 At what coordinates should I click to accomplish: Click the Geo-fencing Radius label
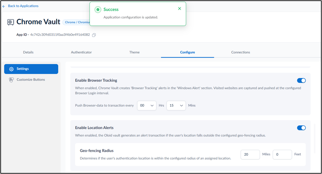click(x=97, y=151)
